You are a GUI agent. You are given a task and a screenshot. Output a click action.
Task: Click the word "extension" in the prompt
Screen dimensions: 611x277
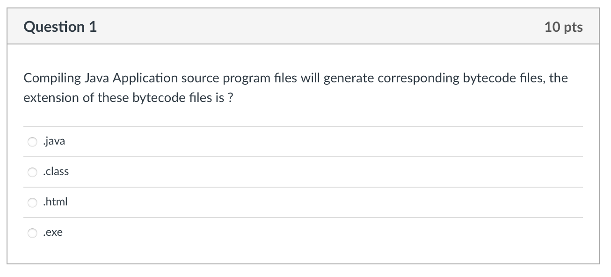coord(52,99)
